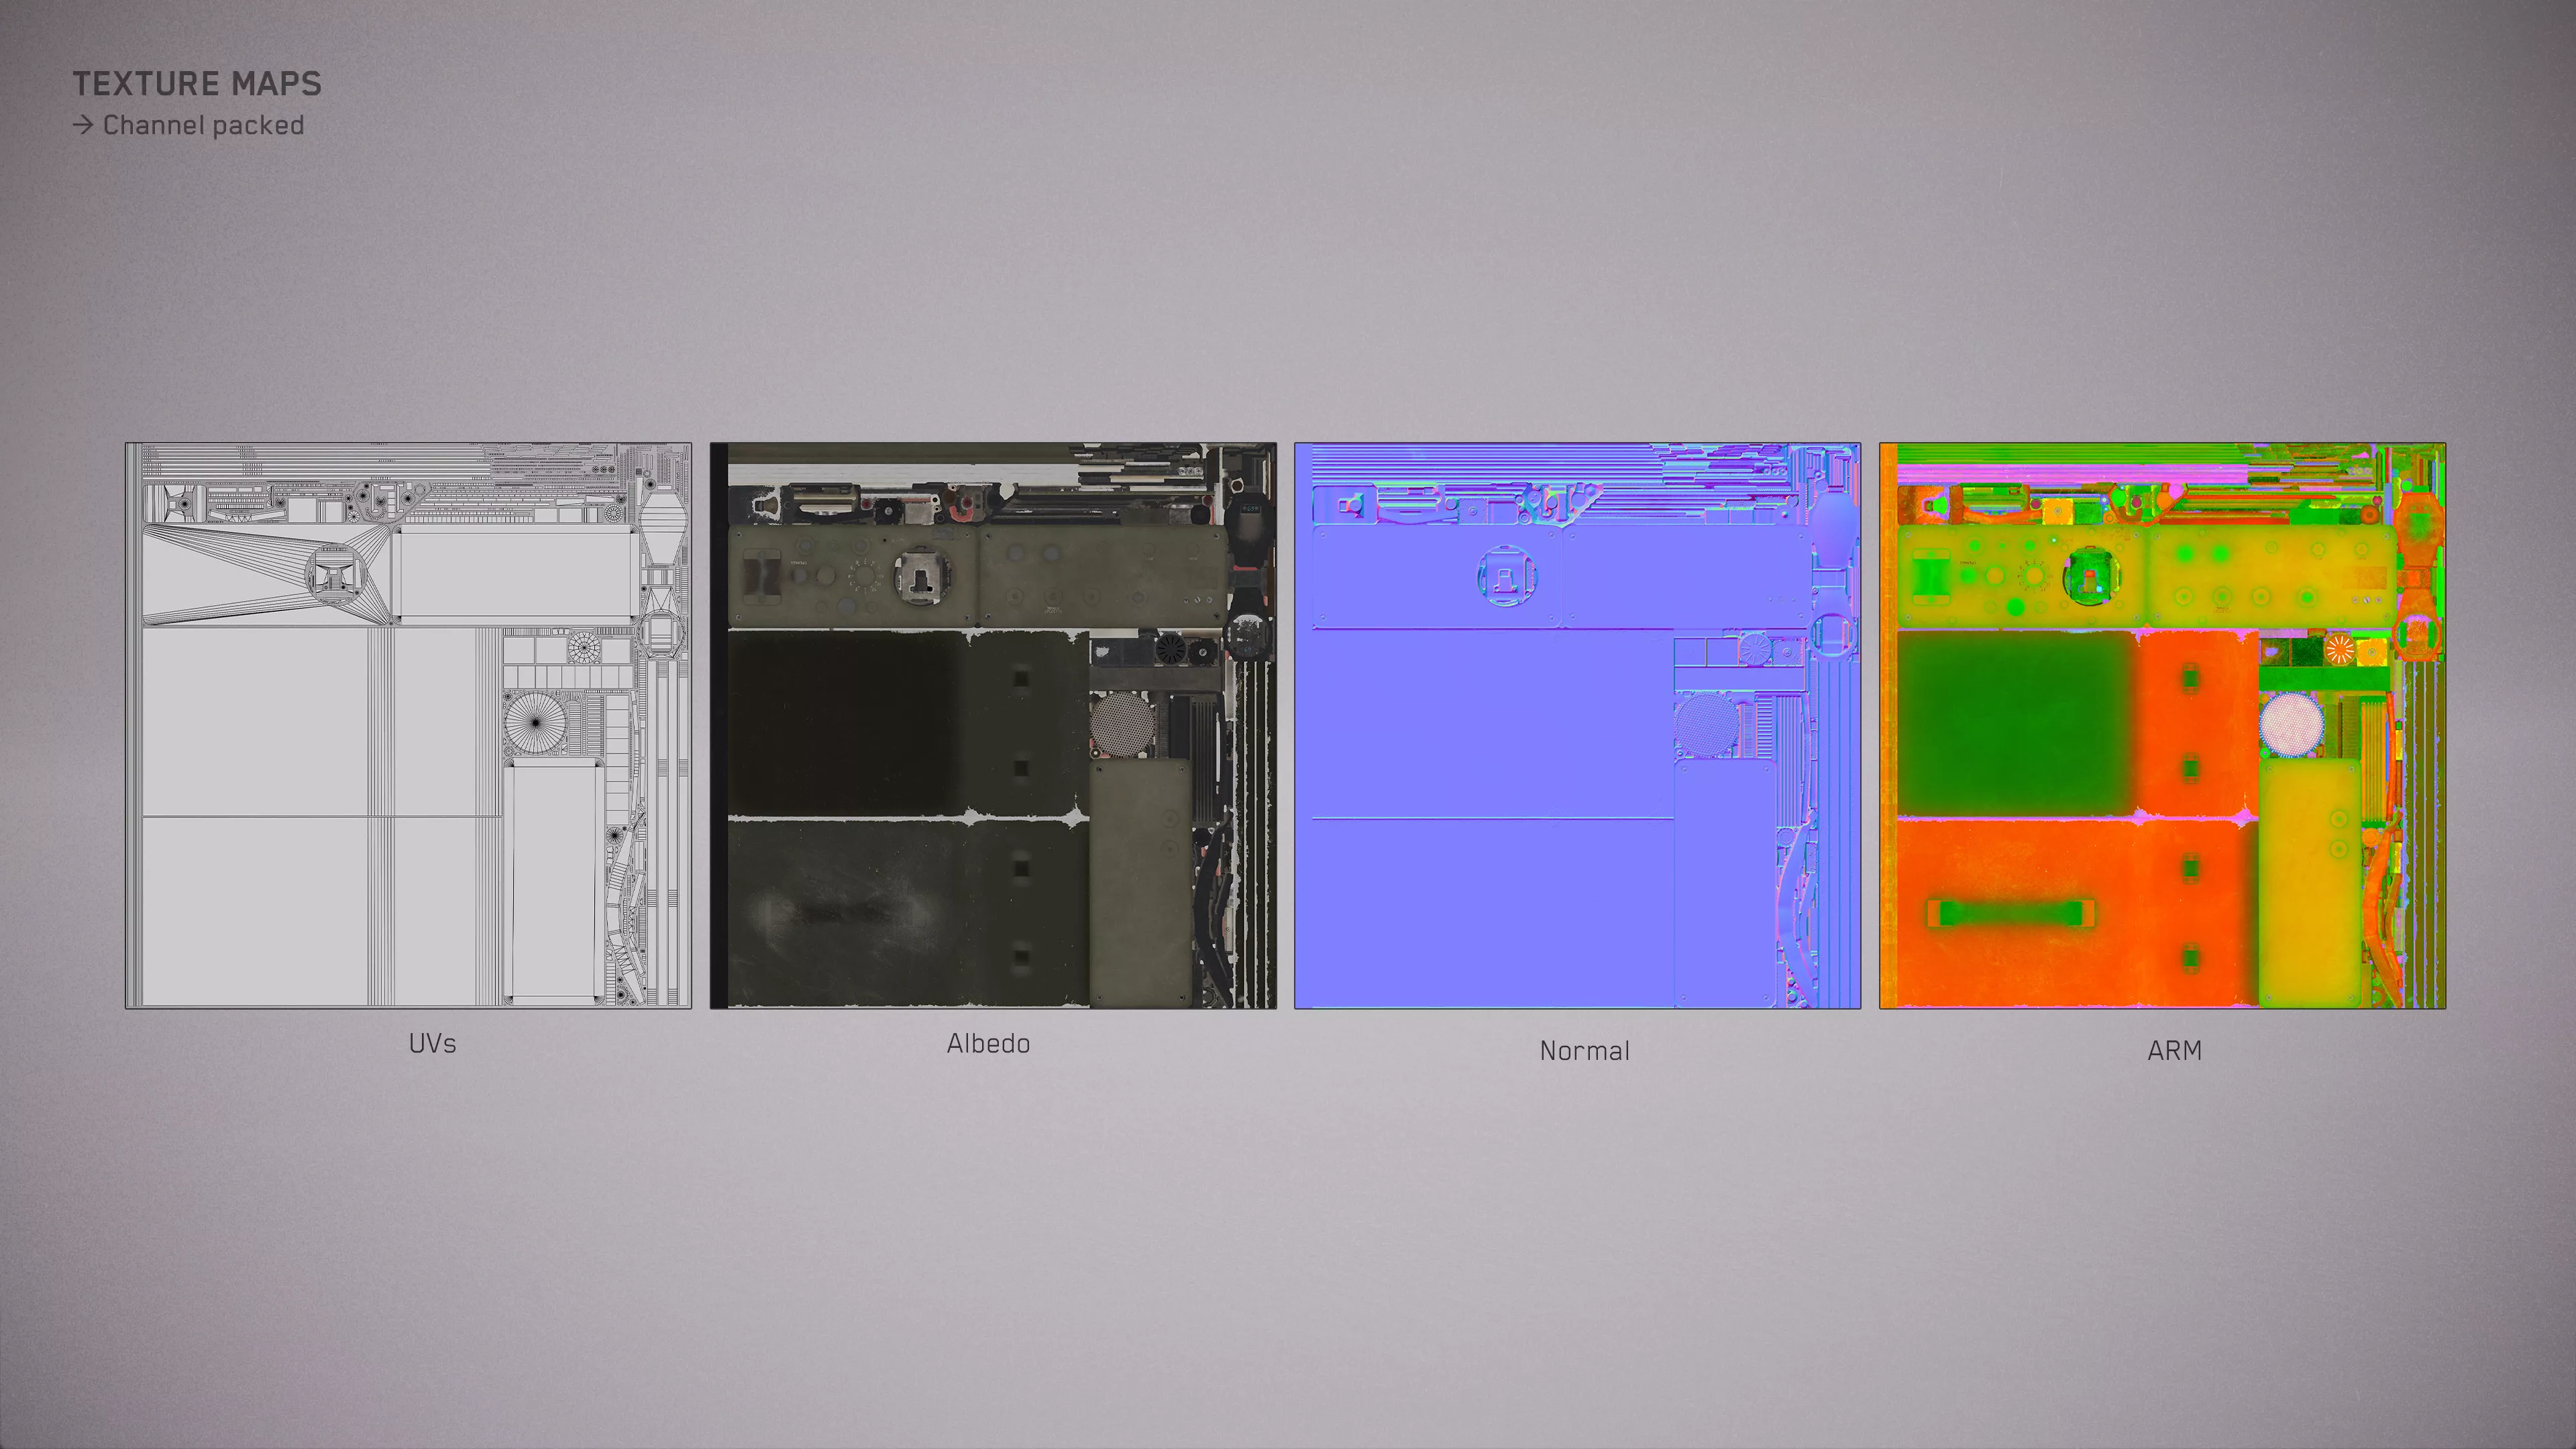Click the circular mount detail in Normal map
This screenshot has width=2576, height=1449.
[1506, 576]
